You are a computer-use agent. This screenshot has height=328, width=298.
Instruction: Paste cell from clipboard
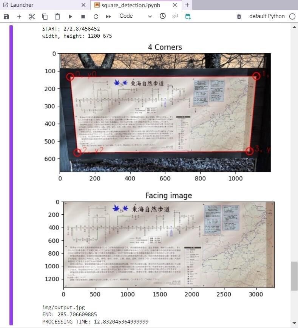[57, 17]
